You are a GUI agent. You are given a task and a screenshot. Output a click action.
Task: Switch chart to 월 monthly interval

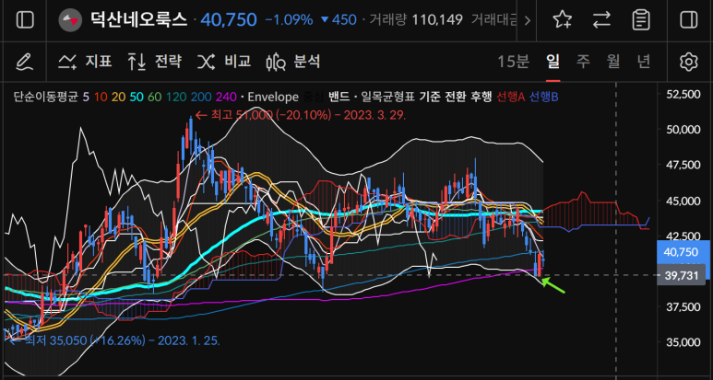coord(613,62)
